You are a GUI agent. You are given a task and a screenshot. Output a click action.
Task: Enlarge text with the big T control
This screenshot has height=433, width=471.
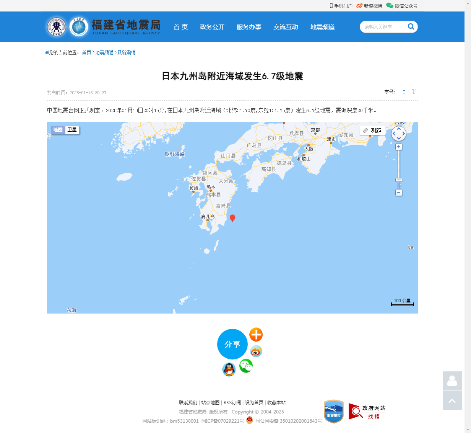[414, 92]
